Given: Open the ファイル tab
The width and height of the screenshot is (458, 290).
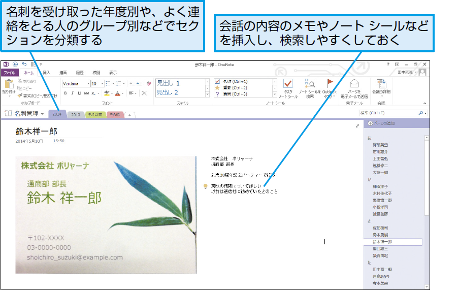Looking at the screenshot, I should 10,73.
